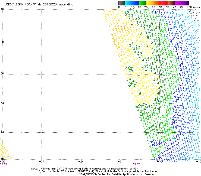Click the chart title 'ASCAT 25KM NOAA Winds 20160224 ascending'

pyautogui.click(x=39, y=4)
